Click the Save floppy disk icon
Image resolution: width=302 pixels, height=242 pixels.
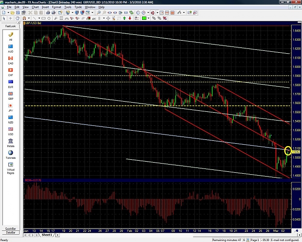[x=18, y=13]
